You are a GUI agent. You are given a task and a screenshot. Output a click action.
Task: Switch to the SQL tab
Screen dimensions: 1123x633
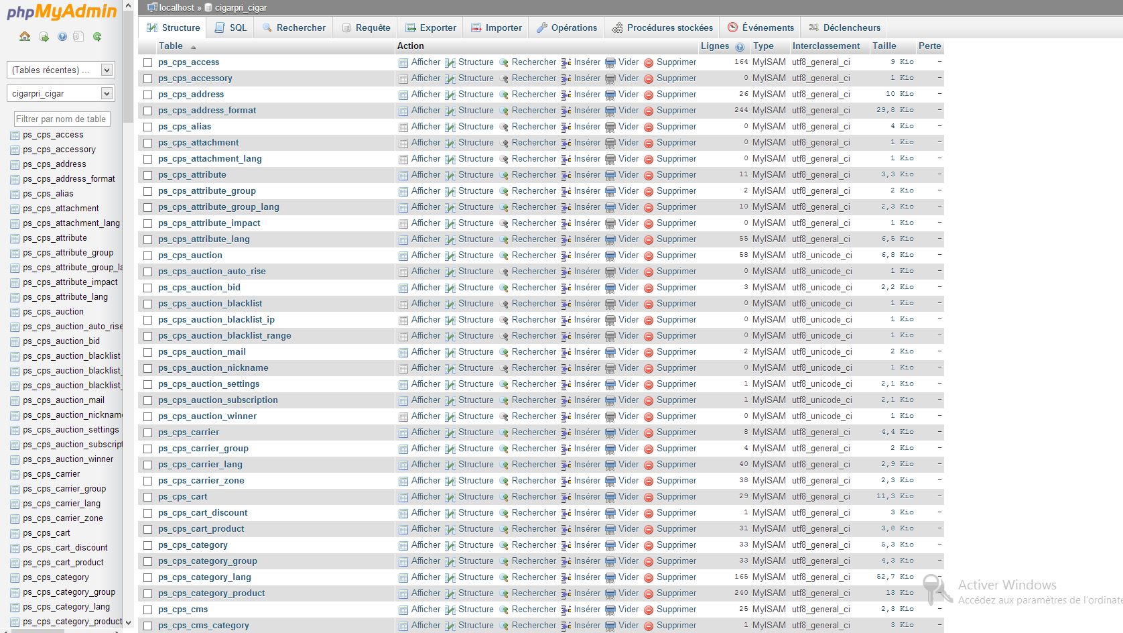[x=230, y=27]
